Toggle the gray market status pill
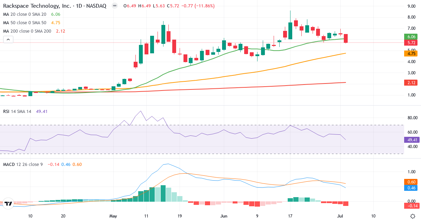 click(x=114, y=6)
